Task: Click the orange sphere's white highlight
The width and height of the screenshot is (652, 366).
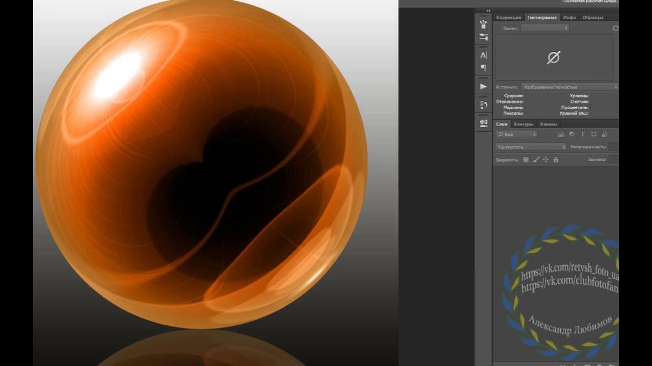Action: coord(118,75)
